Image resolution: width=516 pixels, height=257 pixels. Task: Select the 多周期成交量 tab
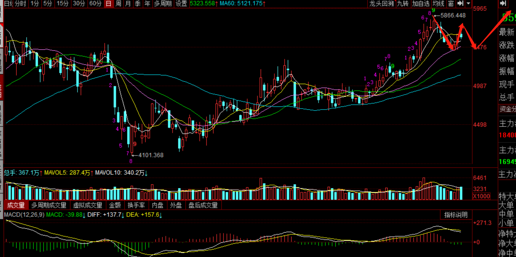pos(49,205)
